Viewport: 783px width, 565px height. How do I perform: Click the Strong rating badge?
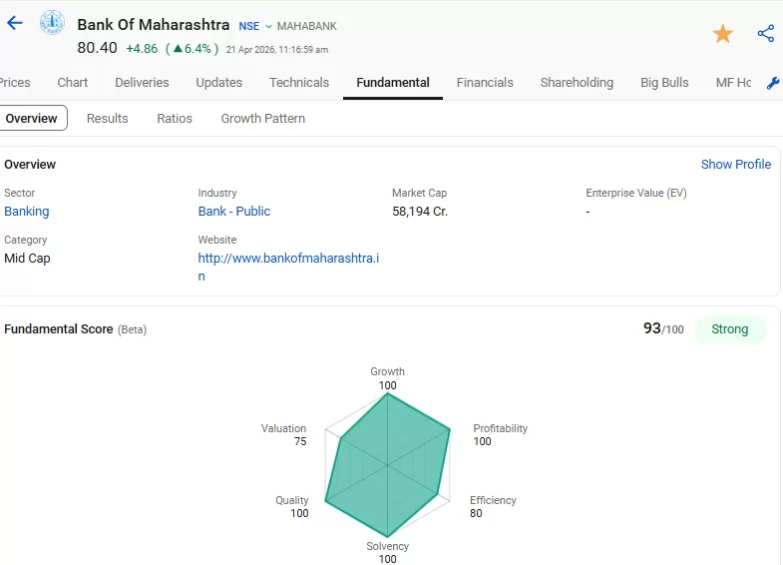(729, 329)
